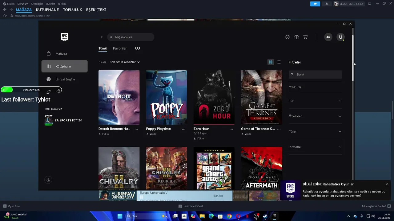Expand the Özellikler filter

[x=316, y=116]
